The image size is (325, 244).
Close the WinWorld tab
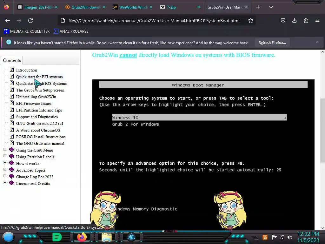(x=151, y=7)
